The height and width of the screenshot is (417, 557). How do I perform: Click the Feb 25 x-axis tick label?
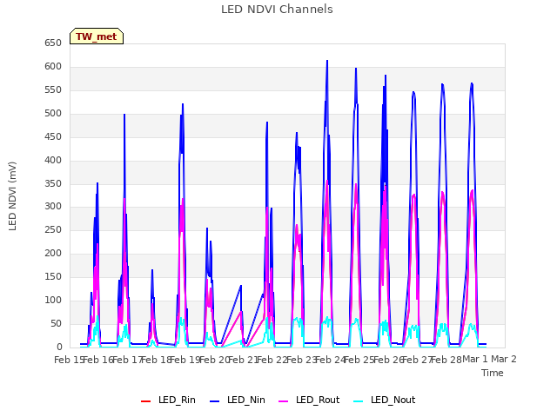359,360
